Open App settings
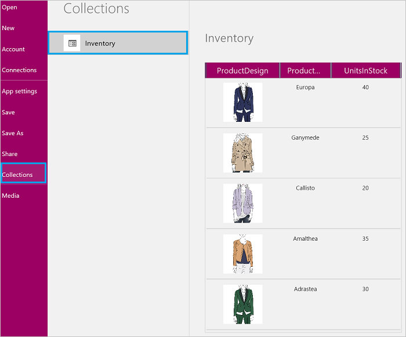Image resolution: width=406 pixels, height=337 pixels. point(19,91)
